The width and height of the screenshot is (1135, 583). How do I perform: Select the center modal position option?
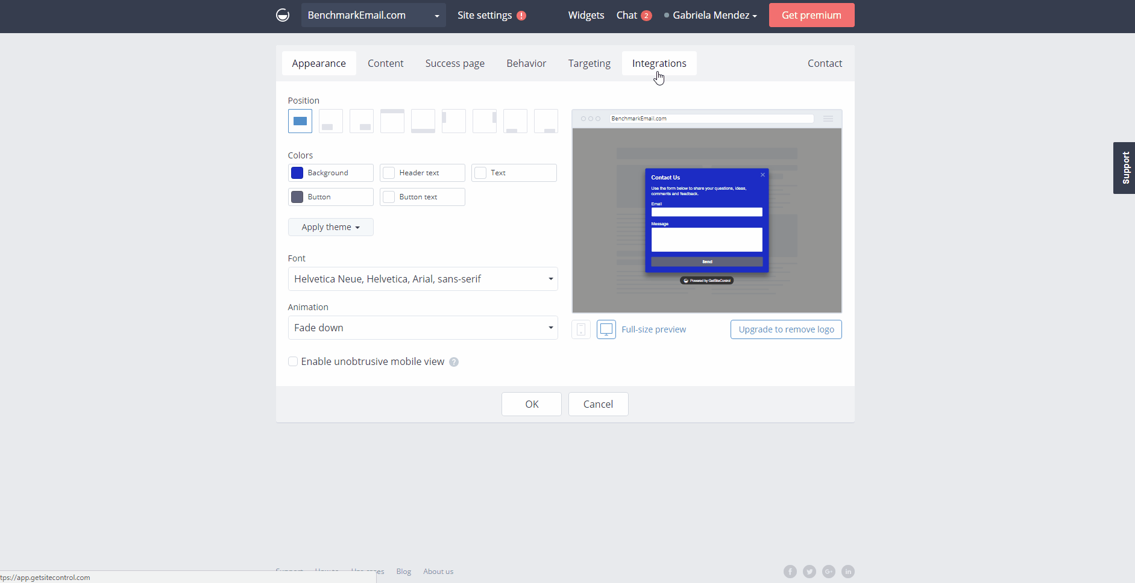[300, 120]
